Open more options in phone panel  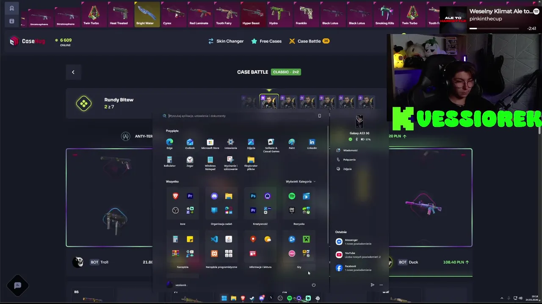381,285
